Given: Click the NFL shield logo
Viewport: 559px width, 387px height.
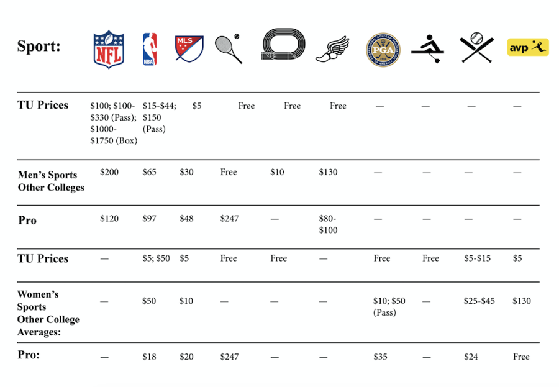Looking at the screenshot, I should pos(108,48).
